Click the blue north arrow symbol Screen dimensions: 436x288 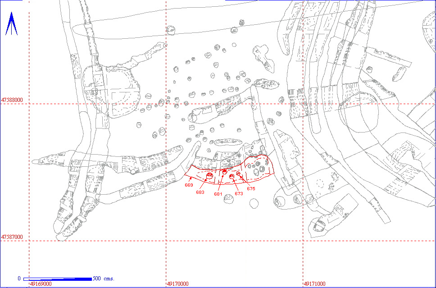[x=11, y=23]
